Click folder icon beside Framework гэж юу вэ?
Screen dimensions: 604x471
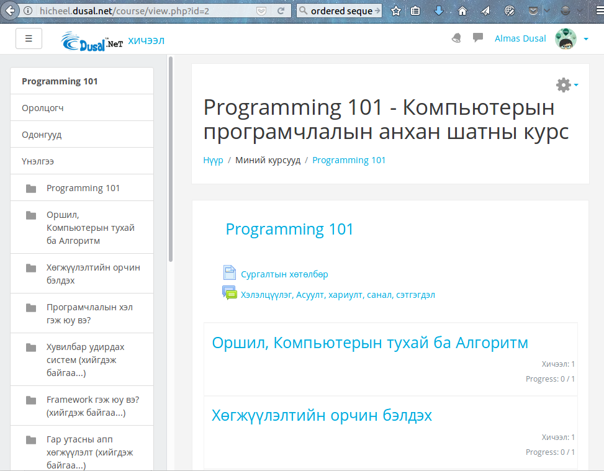tap(31, 400)
